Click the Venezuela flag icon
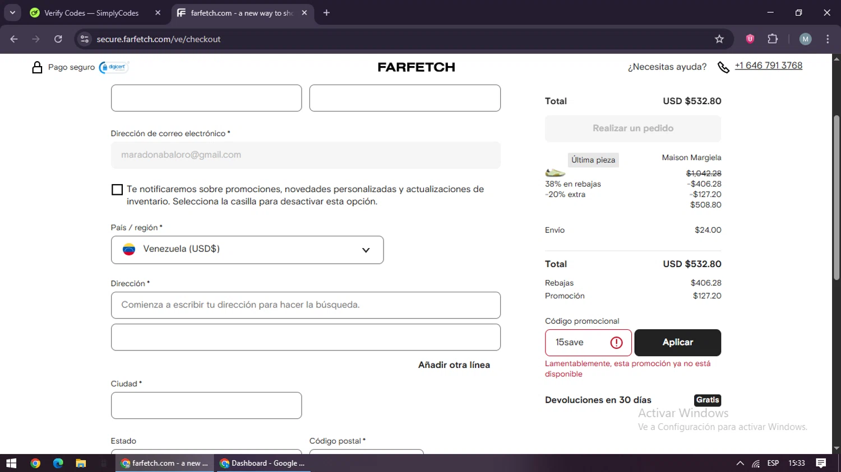841x472 pixels. (x=129, y=249)
